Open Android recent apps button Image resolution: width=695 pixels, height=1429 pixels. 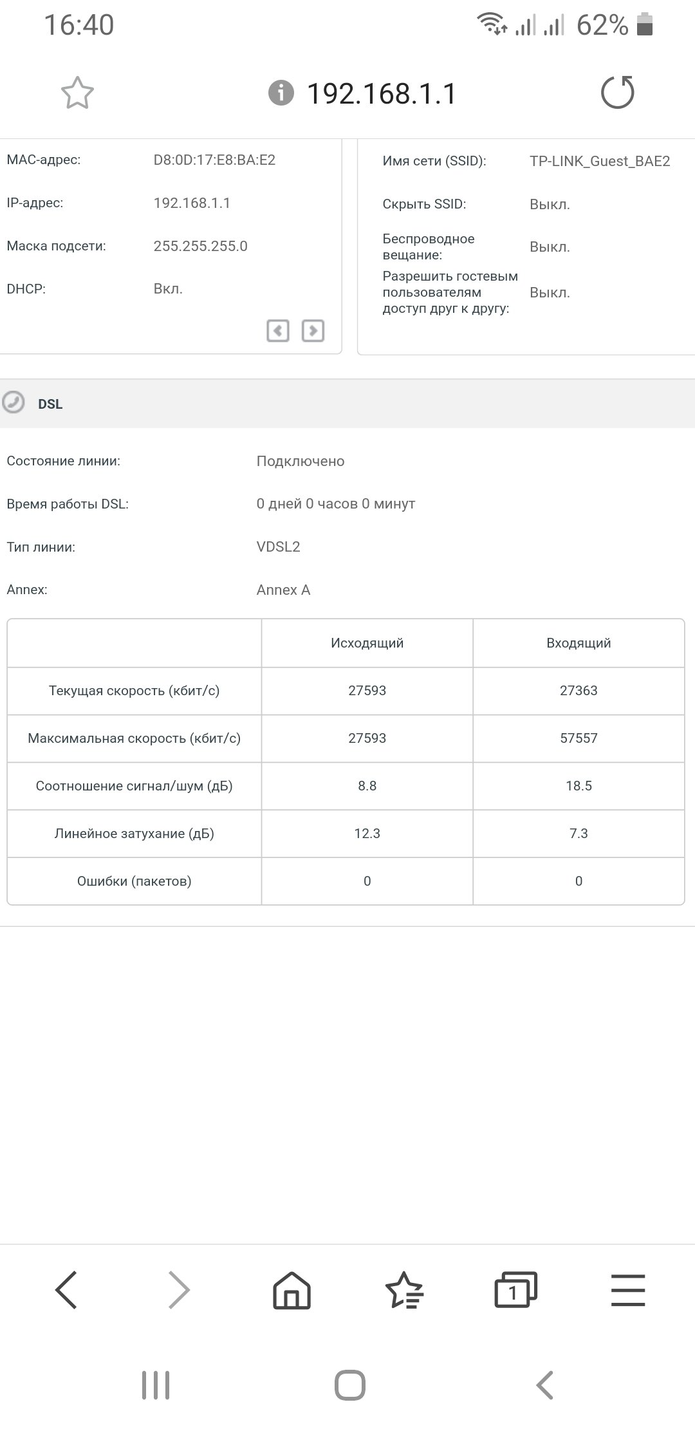click(x=156, y=1385)
